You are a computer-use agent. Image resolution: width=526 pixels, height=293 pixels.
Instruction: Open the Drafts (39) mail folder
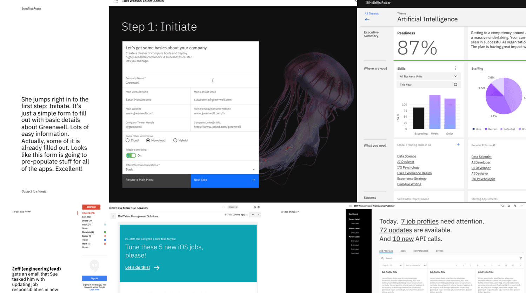[x=87, y=221]
